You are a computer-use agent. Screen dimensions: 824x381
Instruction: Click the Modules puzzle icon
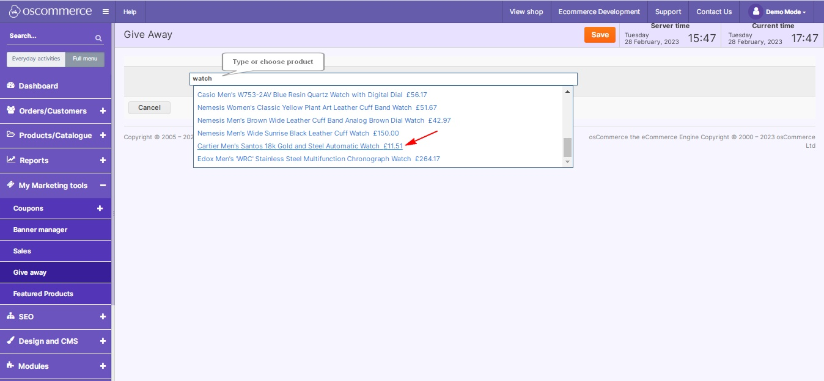point(10,365)
